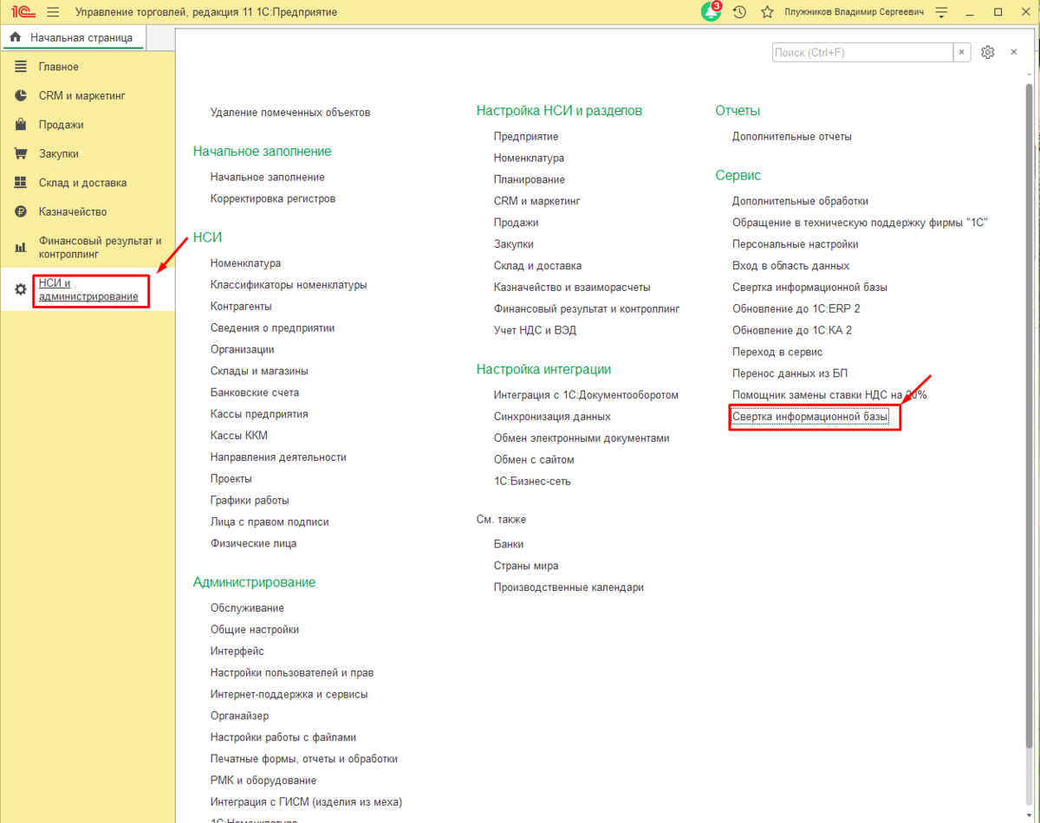The width and height of the screenshot is (1040, 823).
Task: Open Общие настройки
Action: [255, 630]
